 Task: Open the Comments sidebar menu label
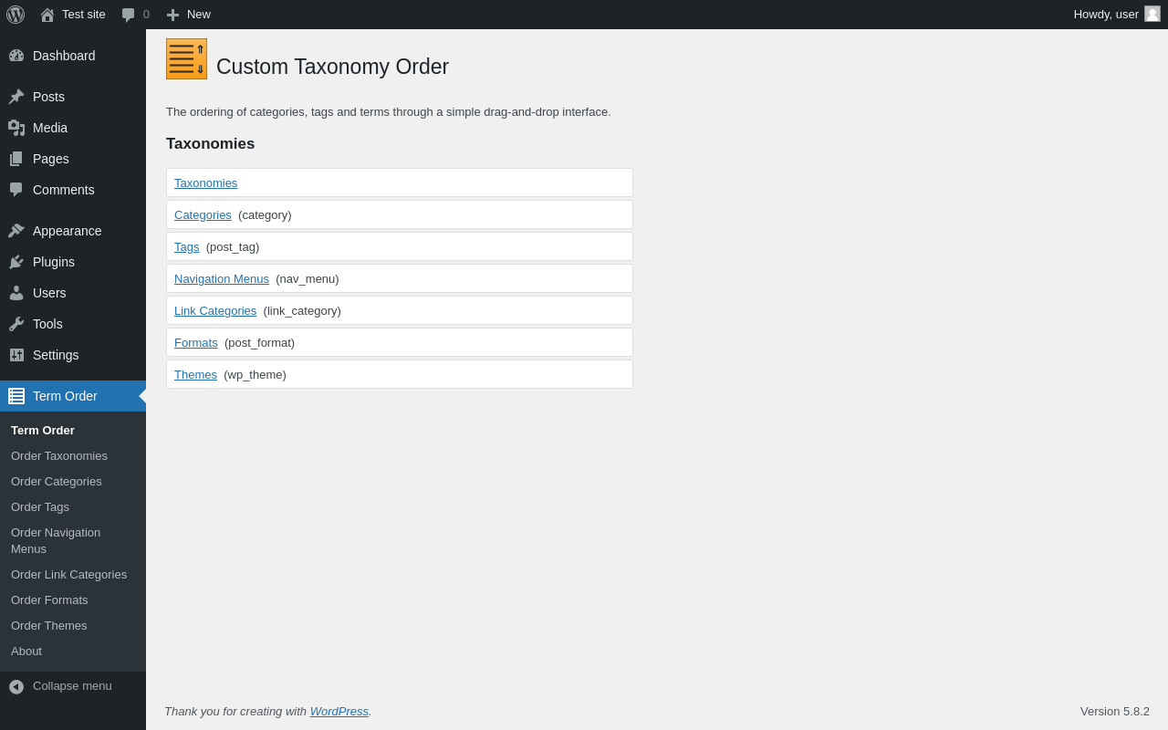[64, 190]
